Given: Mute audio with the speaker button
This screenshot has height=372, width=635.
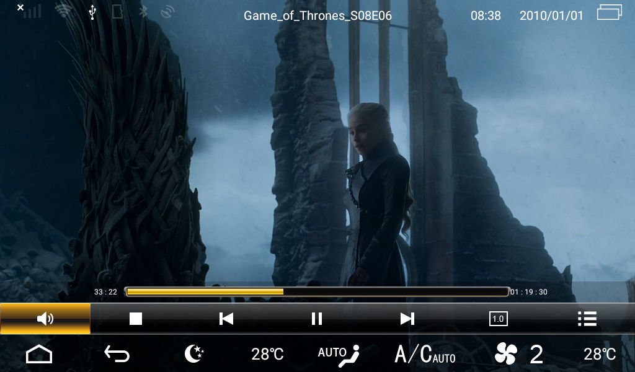Looking at the screenshot, I should (x=45, y=319).
